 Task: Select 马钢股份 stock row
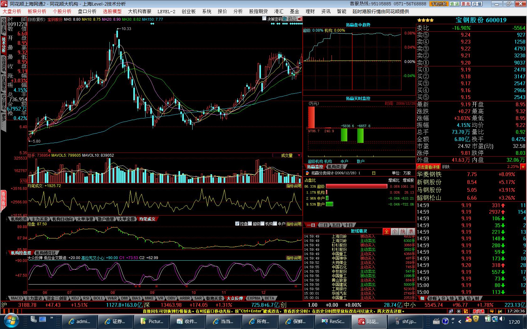471,190
